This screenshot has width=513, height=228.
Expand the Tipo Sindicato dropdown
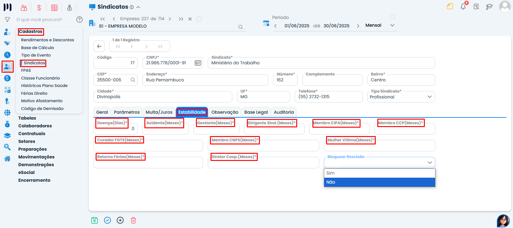pos(429,97)
